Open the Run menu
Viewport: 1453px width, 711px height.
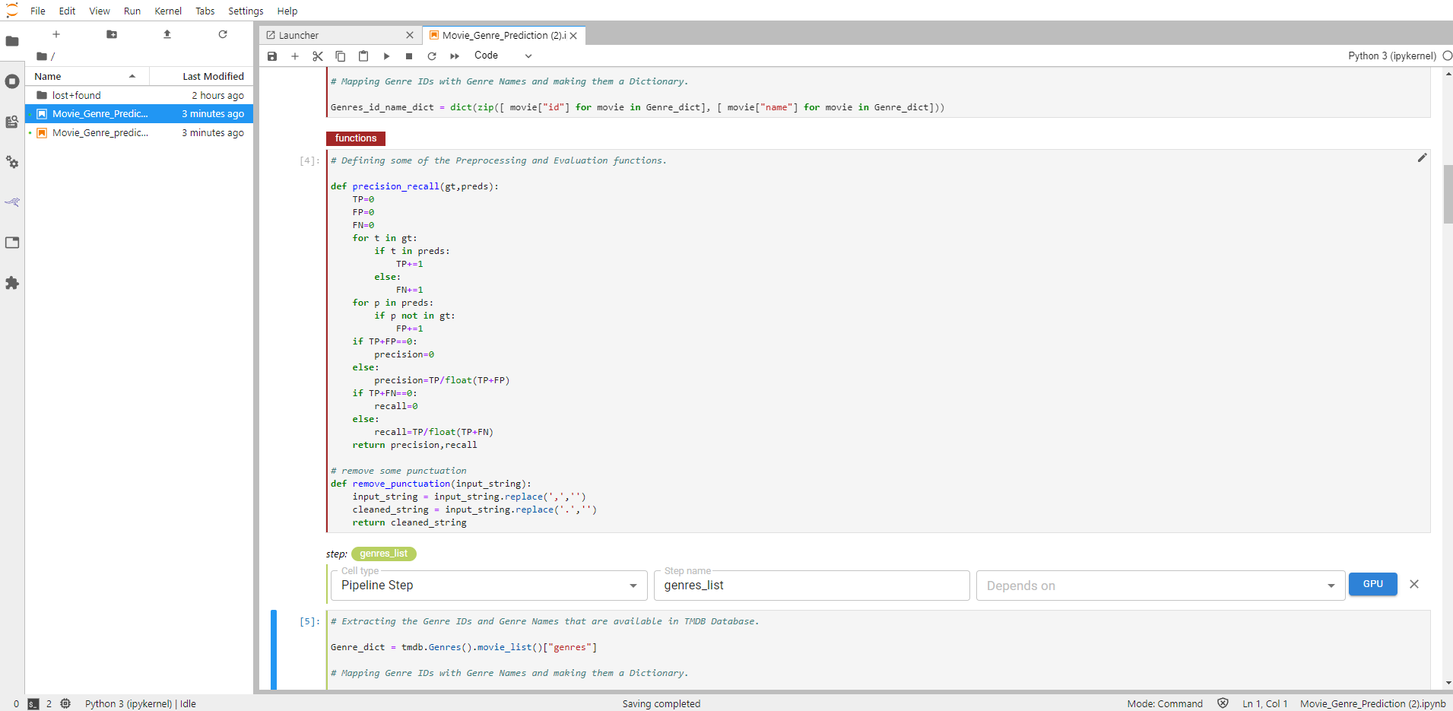(x=132, y=11)
